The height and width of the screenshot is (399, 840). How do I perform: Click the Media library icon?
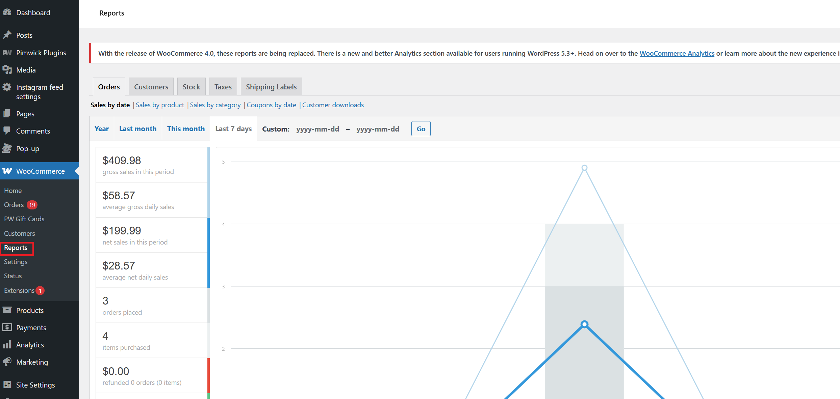7,70
